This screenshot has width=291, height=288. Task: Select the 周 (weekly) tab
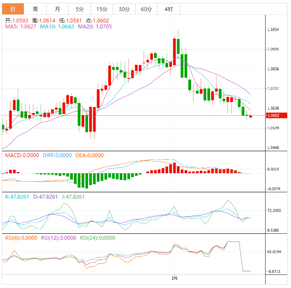[35, 9]
